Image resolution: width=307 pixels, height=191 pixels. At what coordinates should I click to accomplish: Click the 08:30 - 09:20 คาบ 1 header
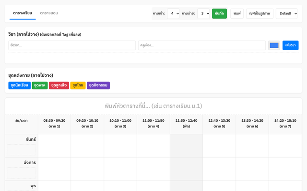(x=54, y=124)
